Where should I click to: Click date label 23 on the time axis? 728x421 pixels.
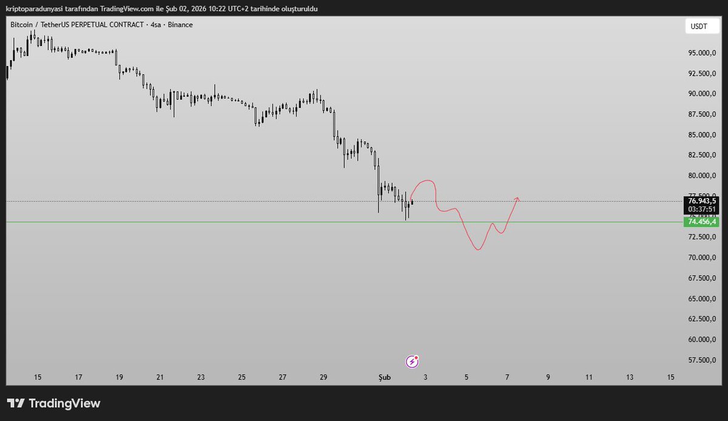pos(201,377)
